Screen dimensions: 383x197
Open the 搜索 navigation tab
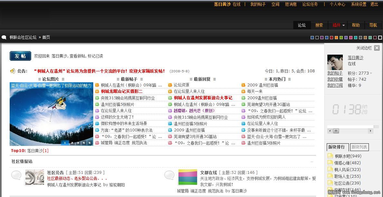click(319, 25)
